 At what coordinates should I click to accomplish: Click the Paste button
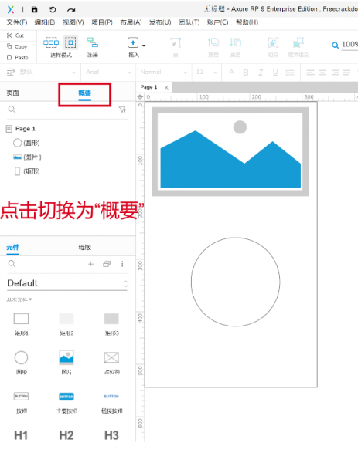pos(18,58)
